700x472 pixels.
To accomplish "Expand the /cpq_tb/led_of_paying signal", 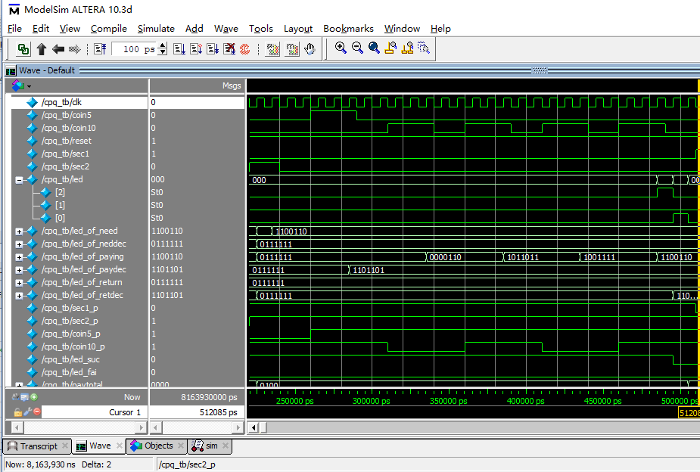I will (x=20, y=257).
